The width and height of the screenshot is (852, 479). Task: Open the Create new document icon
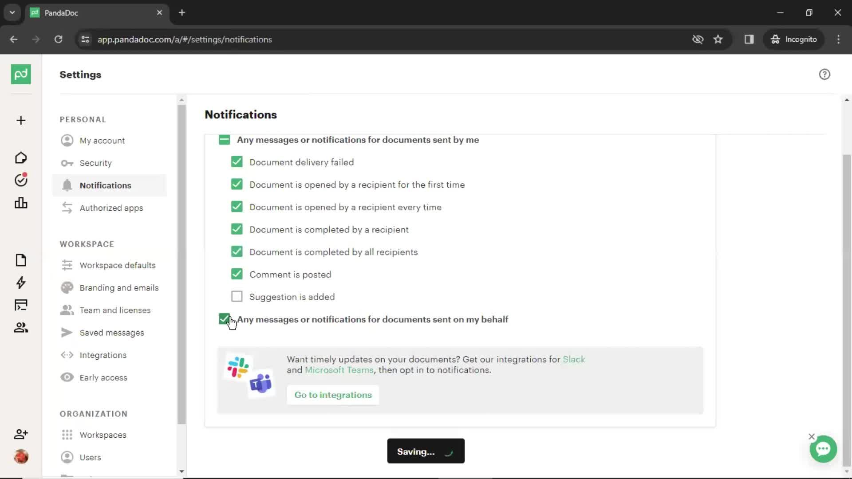(21, 121)
